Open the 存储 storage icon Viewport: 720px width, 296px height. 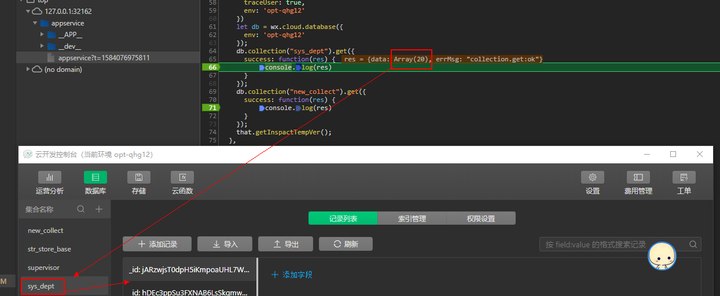139,177
